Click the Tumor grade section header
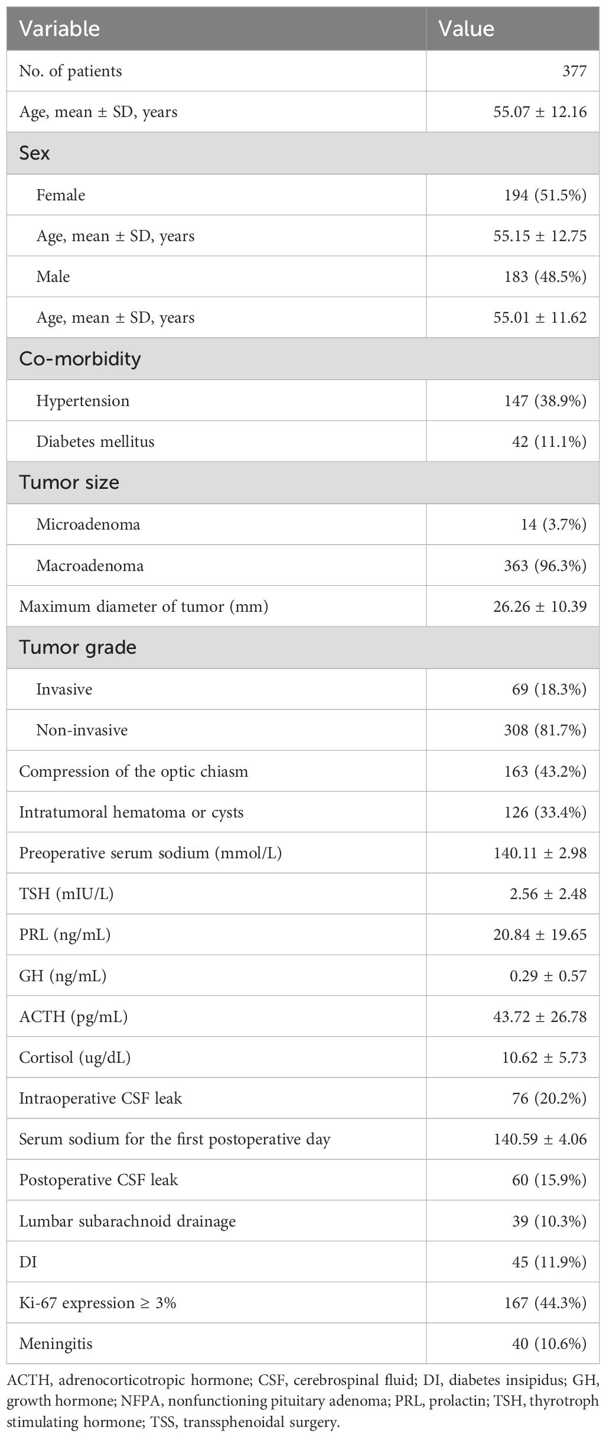This screenshot has height=1437, width=606. pyautogui.click(x=77, y=647)
